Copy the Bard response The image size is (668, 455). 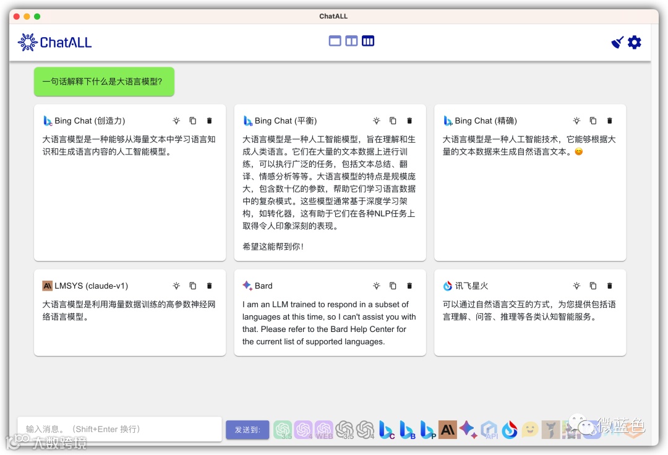click(x=393, y=286)
